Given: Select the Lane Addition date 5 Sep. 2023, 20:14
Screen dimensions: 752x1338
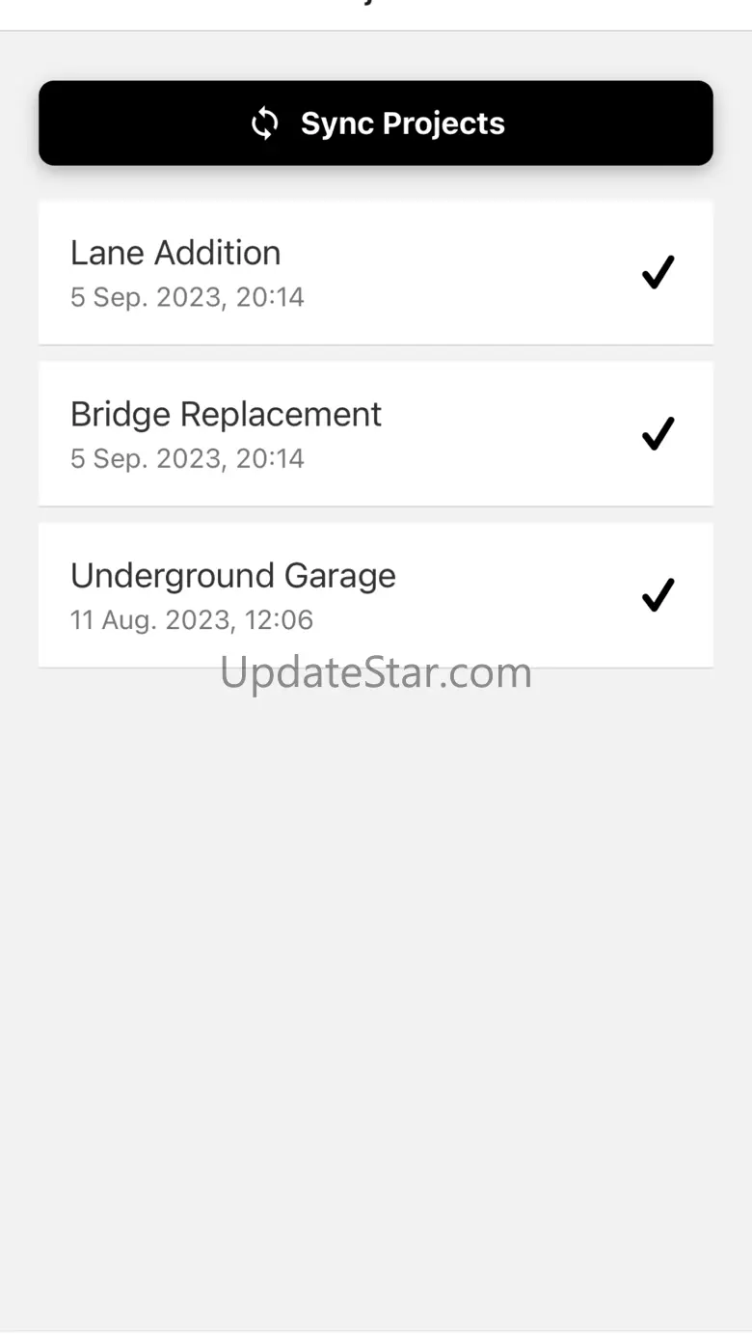Looking at the screenshot, I should coord(187,297).
